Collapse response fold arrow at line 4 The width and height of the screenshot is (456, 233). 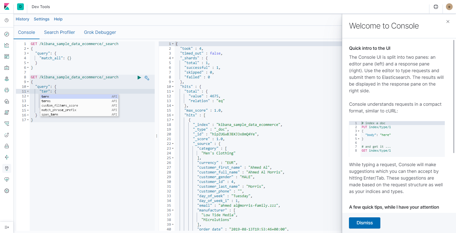(173, 58)
